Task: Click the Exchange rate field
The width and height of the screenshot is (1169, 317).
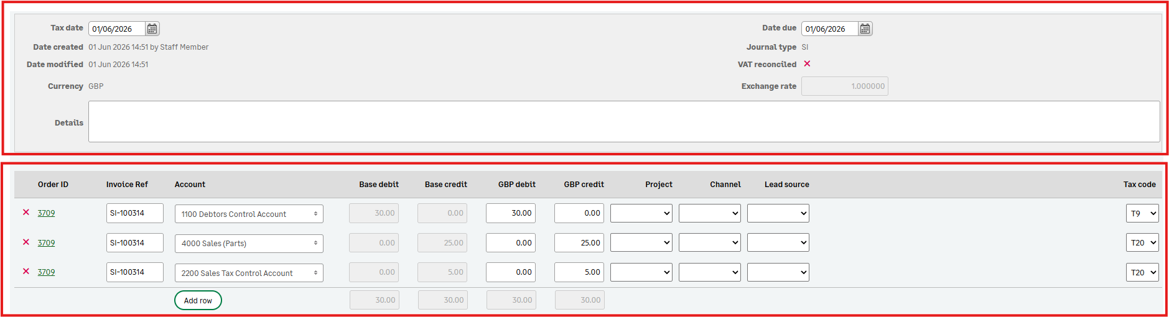Action: [x=845, y=86]
